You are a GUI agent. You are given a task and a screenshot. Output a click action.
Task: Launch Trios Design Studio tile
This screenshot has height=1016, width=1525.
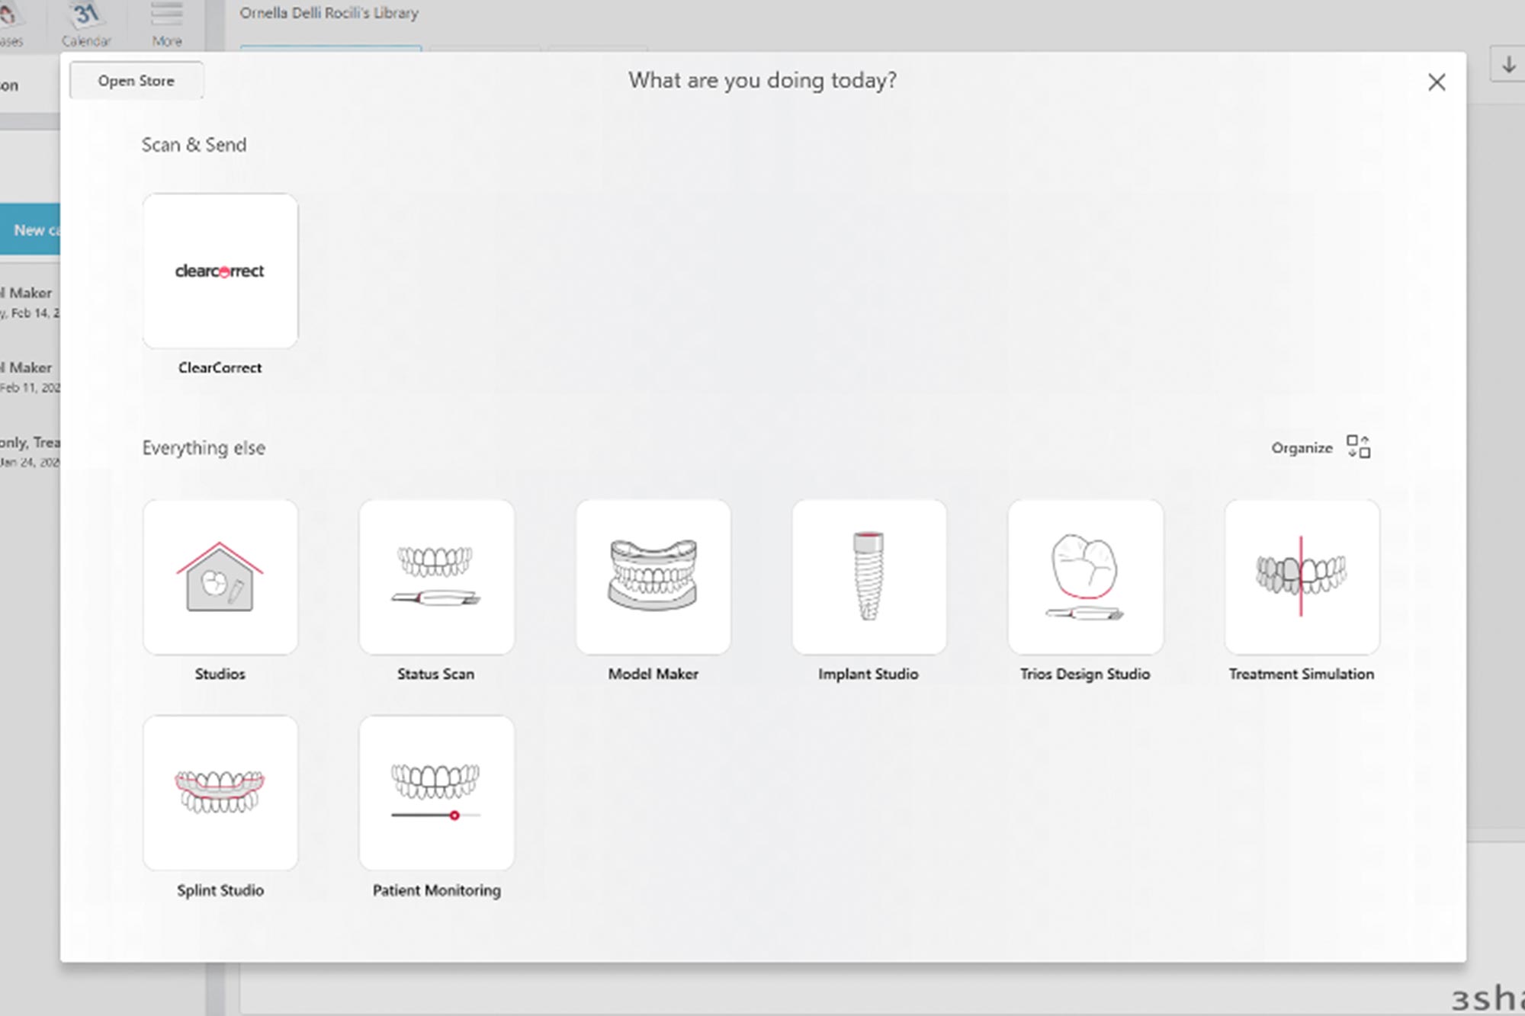tap(1086, 577)
